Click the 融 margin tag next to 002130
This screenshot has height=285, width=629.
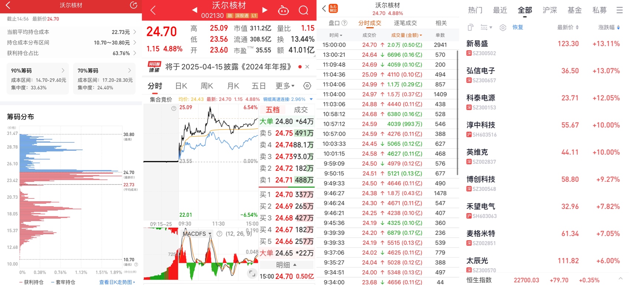230,16
